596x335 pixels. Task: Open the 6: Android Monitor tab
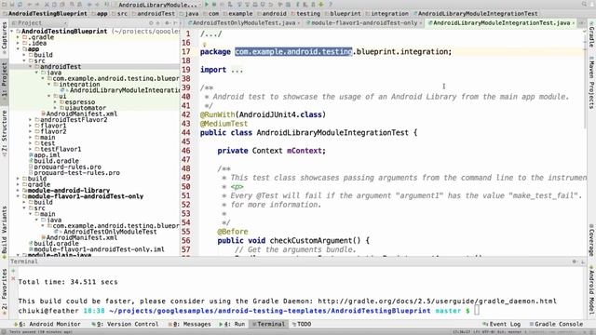coord(47,324)
